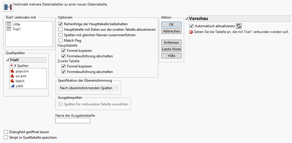Click the Little table icon

coord(9,24)
